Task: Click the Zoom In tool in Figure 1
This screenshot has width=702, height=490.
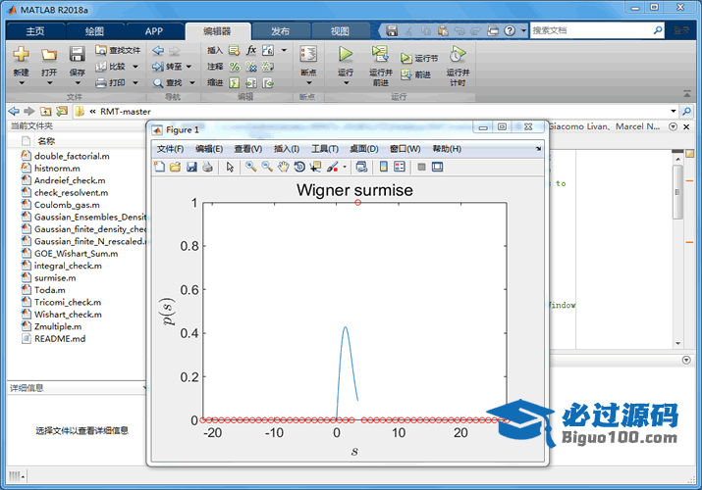Action: (250, 167)
